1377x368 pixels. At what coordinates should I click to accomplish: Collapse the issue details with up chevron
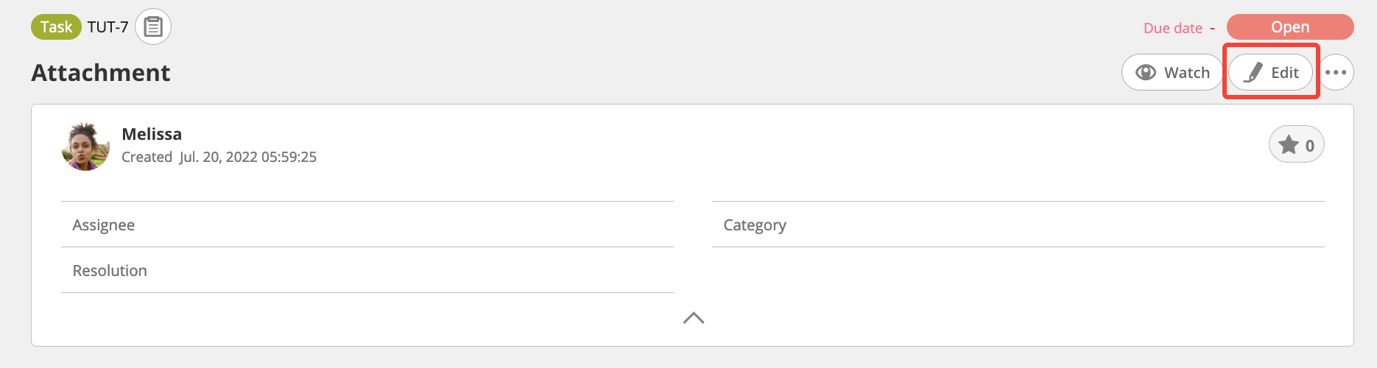(694, 318)
